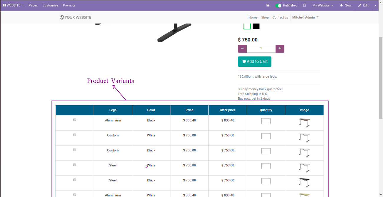This screenshot has width=383, height=197.
Task: Go to the Home page link
Action: click(x=253, y=17)
